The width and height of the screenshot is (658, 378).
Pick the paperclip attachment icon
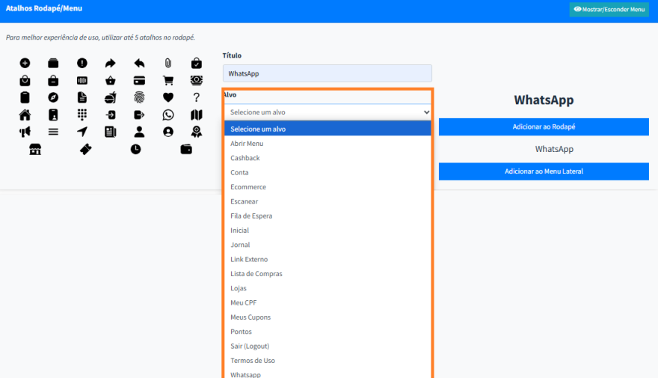pos(167,63)
